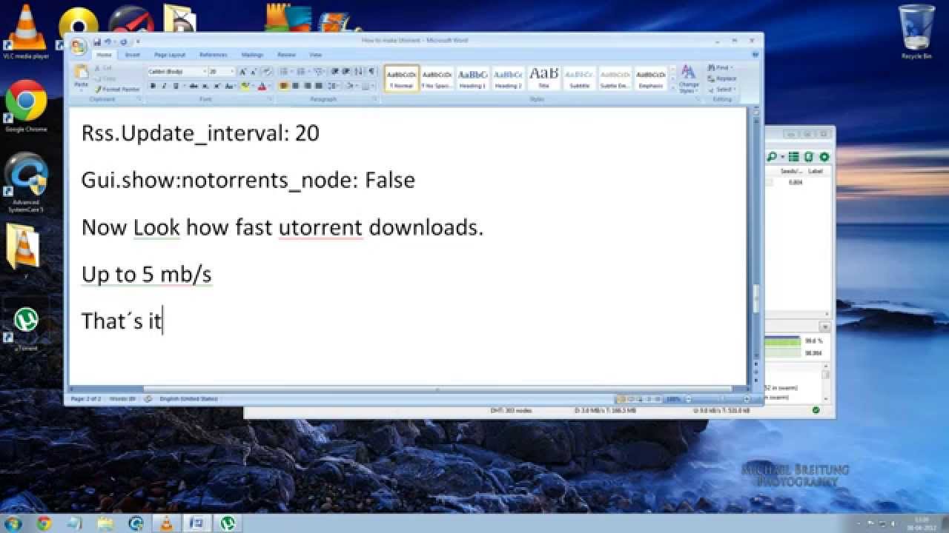
Task: Apply the Heading 1 style
Action: click(472, 78)
